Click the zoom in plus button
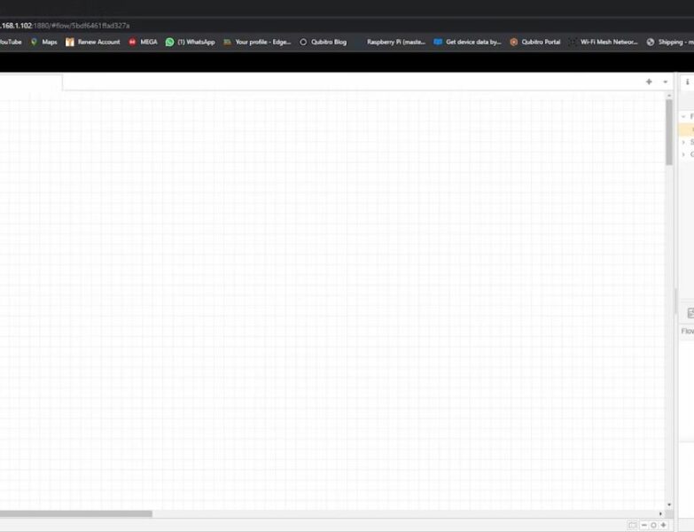Image resolution: width=694 pixels, height=532 pixels. (663, 526)
